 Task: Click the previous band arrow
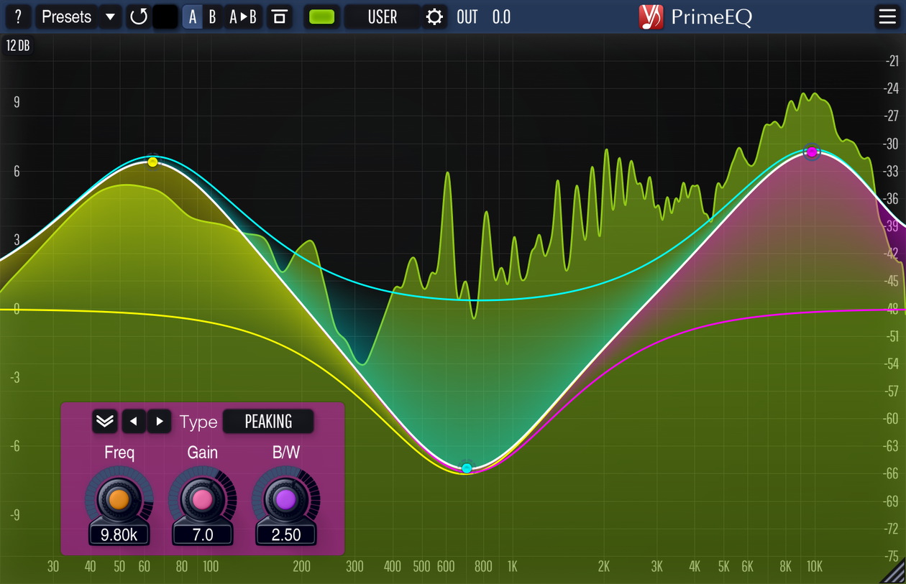[x=133, y=422]
